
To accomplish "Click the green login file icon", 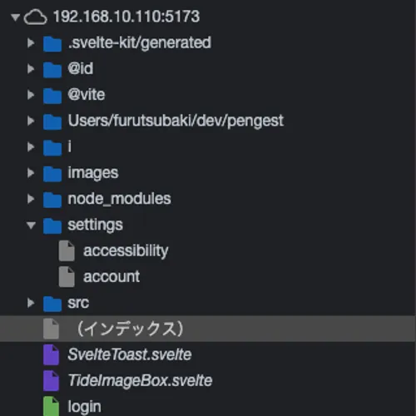I will [x=51, y=406].
